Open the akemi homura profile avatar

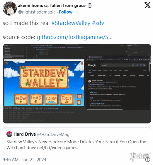click(10, 8)
